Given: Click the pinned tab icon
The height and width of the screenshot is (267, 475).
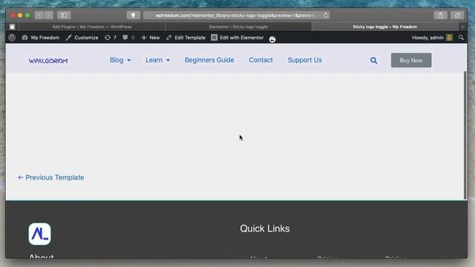Looking at the screenshot, I should tap(12, 27).
